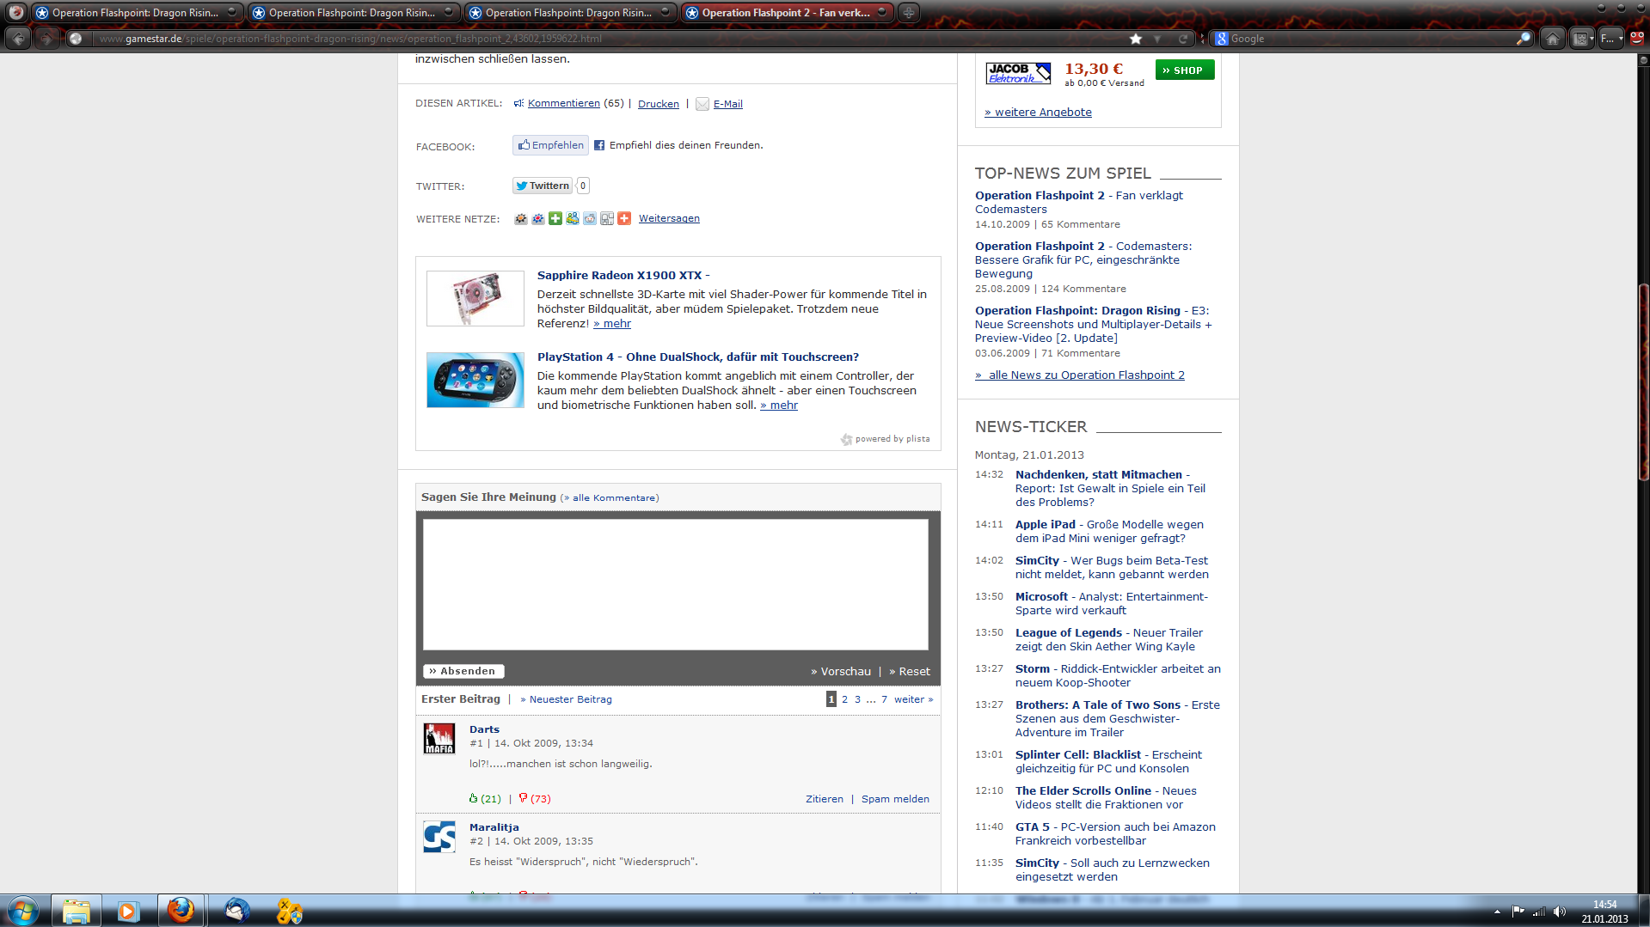Click the green SHOP button
This screenshot has width=1650, height=927.
click(1185, 70)
